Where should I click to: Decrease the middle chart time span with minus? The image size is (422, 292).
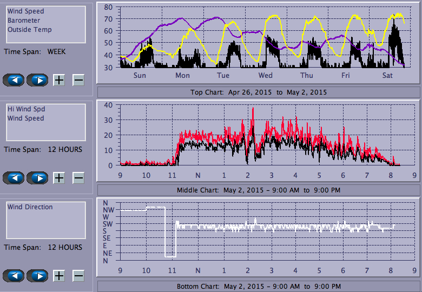tap(78, 178)
